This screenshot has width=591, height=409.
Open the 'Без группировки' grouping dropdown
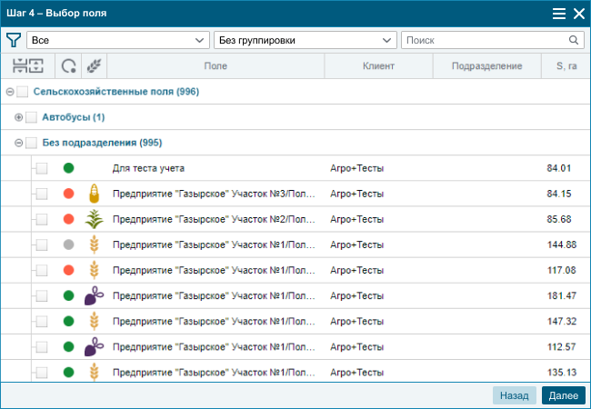click(x=304, y=40)
